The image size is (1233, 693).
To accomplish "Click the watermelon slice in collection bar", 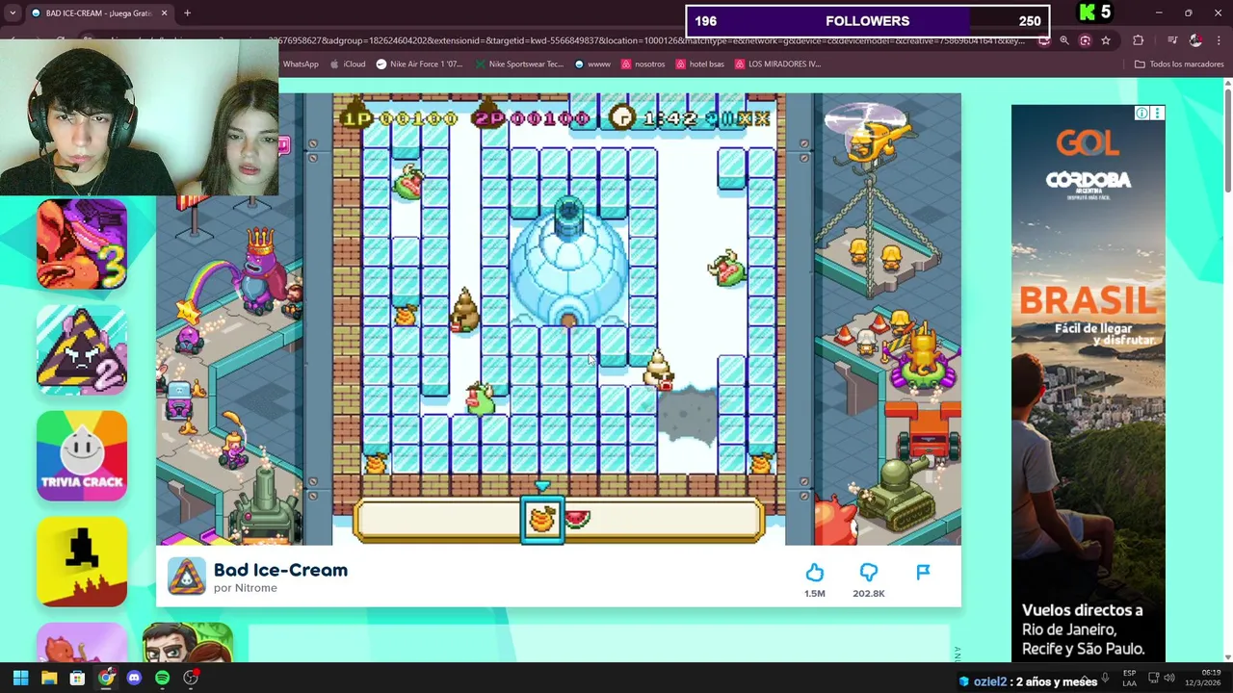I will [577, 520].
